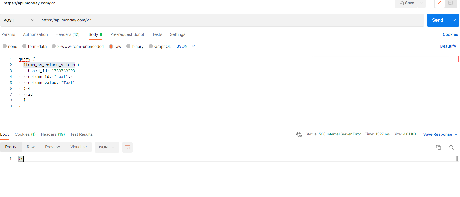
Task: Select the form-data body type
Action: [34, 46]
